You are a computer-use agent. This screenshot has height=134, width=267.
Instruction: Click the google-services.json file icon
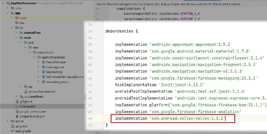17,112
